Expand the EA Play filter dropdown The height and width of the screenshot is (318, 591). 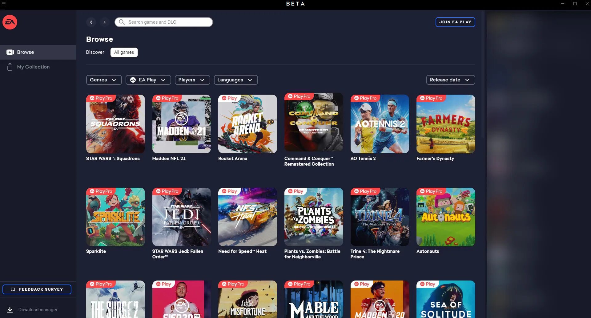148,80
